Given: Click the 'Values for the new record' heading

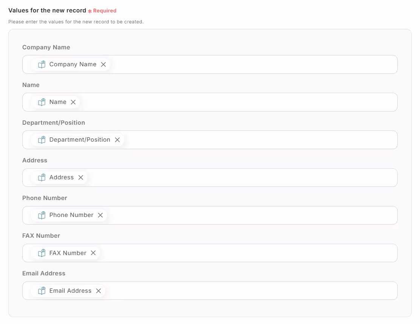Looking at the screenshot, I should click(47, 11).
